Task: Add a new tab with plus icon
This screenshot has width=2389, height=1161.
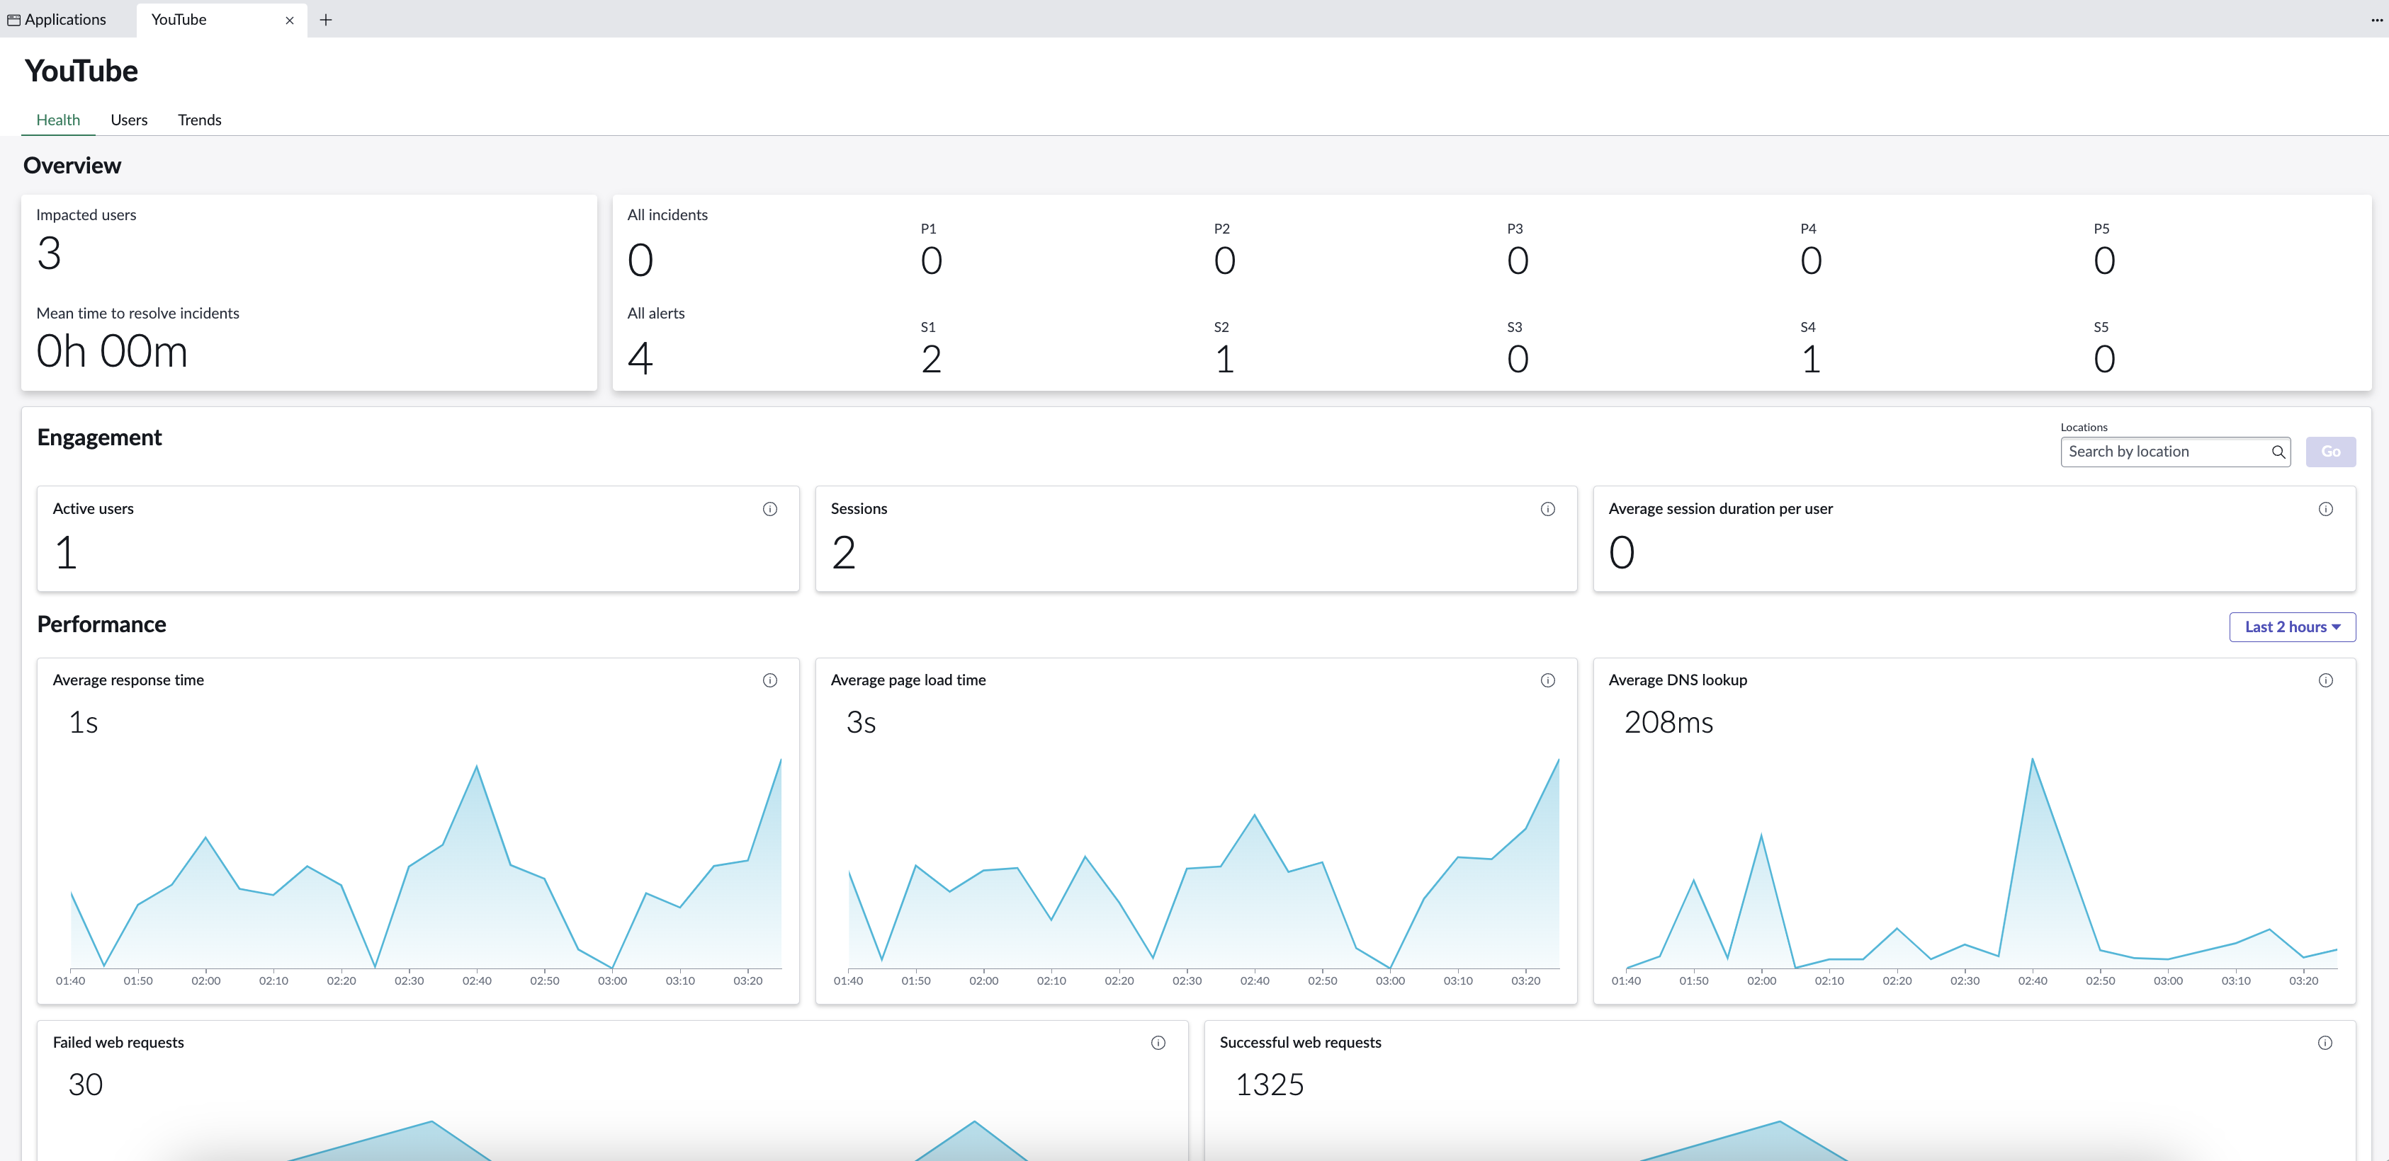Action: tap(325, 19)
